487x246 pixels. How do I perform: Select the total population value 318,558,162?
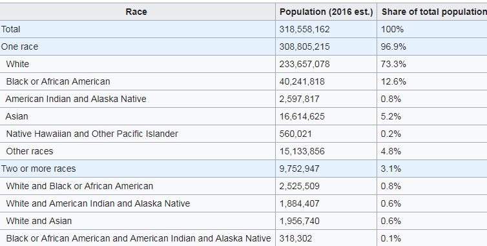304,29
